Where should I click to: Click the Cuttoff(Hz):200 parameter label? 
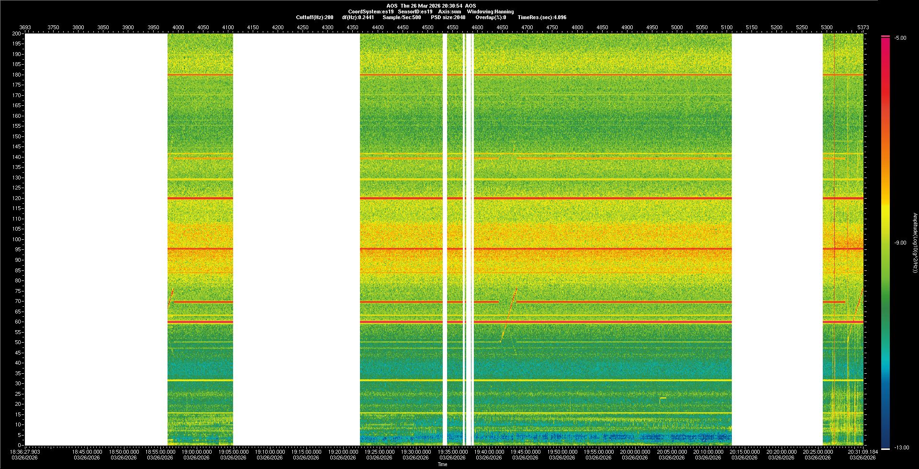[x=314, y=17]
